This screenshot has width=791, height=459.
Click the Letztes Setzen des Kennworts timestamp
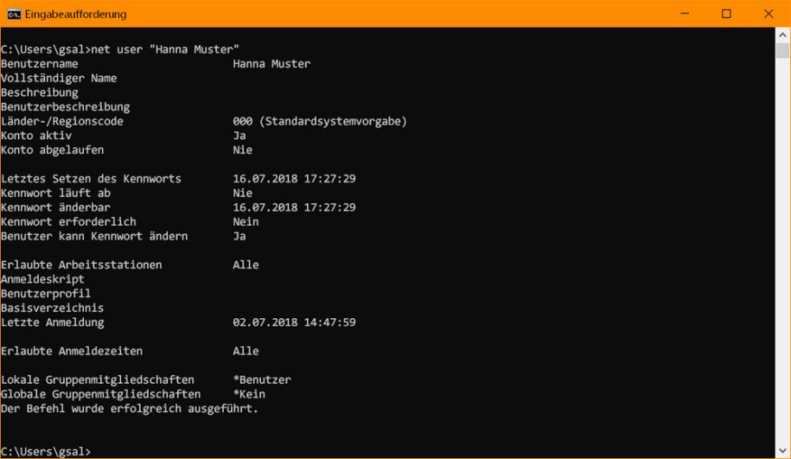tap(294, 179)
